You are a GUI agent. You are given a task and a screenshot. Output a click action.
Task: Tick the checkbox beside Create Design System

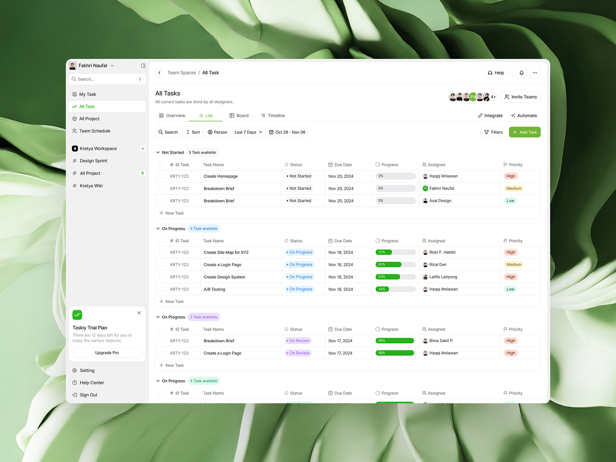[x=161, y=277]
